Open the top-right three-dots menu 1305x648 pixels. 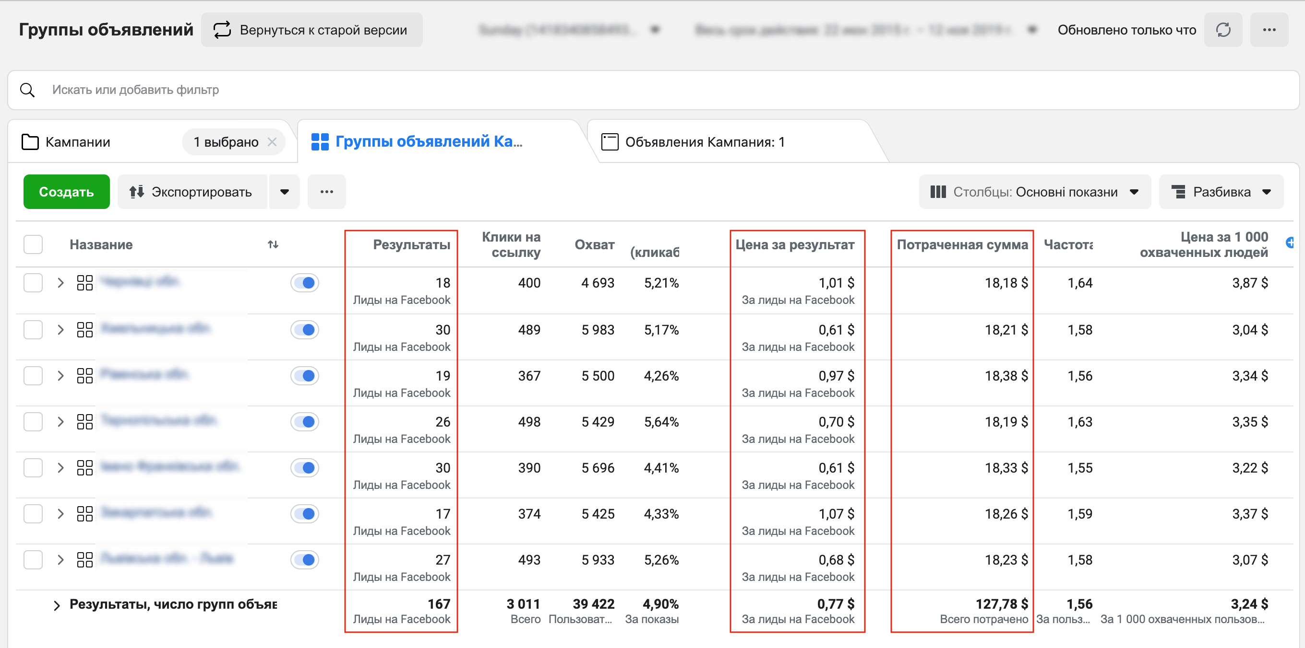1269,30
